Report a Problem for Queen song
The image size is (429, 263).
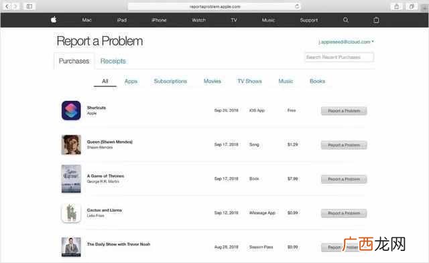click(x=344, y=145)
